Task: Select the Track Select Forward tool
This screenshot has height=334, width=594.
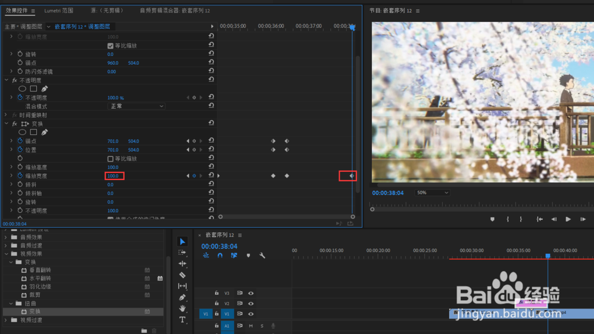Action: pyautogui.click(x=182, y=253)
